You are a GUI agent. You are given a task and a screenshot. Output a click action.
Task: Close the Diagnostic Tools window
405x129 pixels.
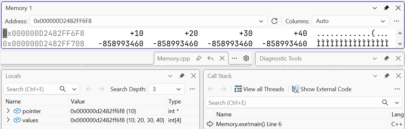(398, 59)
